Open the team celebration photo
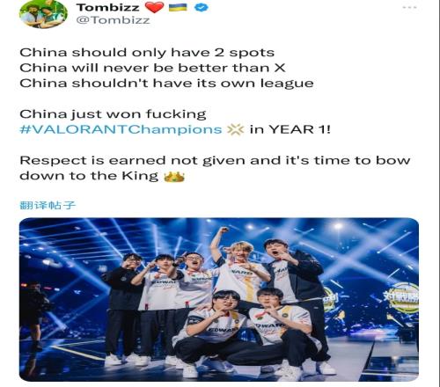 219,299
